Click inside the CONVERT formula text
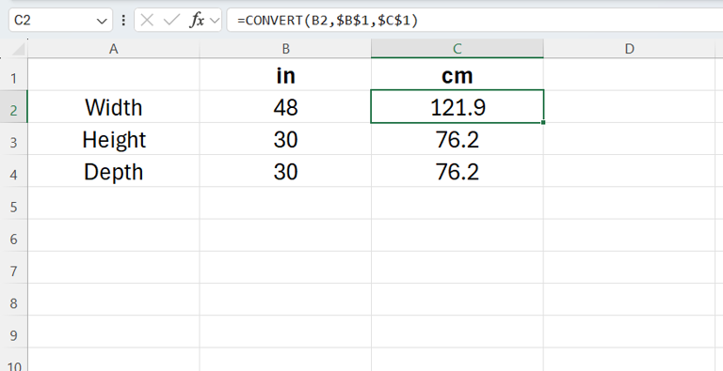This screenshot has height=371, width=723. (328, 21)
